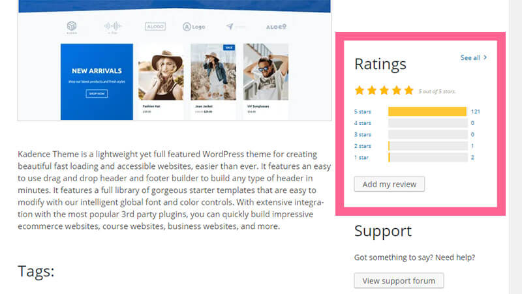
Task: Click the Shop Now button in the preview
Action: [x=97, y=94]
